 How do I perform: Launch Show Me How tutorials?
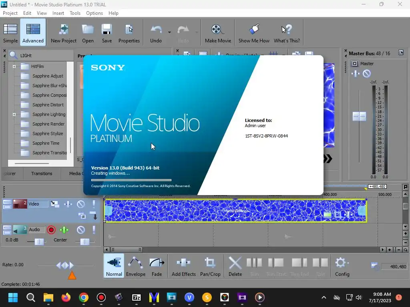click(254, 33)
